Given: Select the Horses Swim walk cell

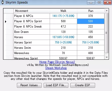Looking at the screenshot, I should [63, 48].
